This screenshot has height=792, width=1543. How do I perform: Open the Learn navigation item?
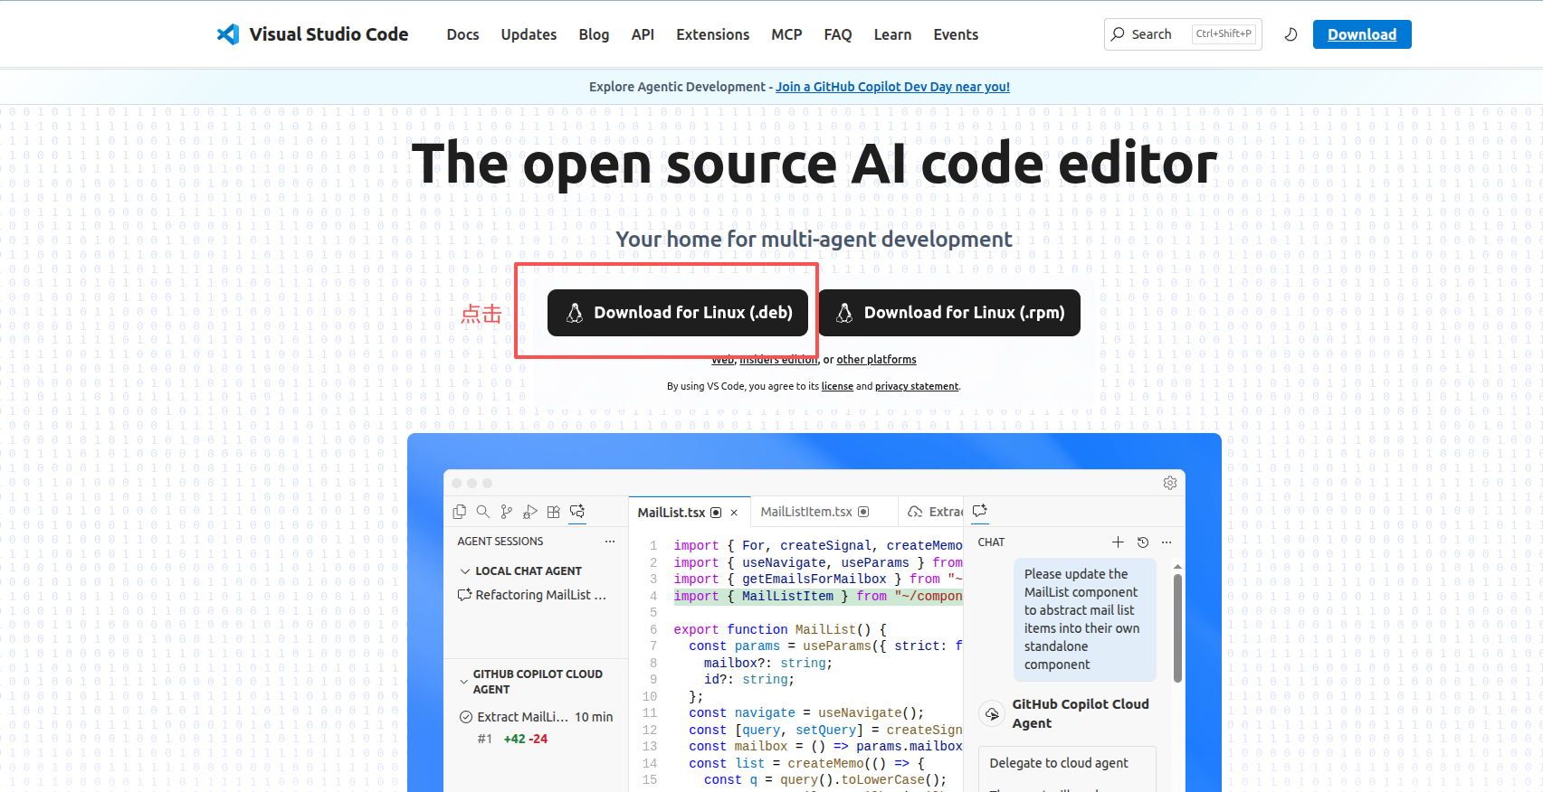(892, 34)
